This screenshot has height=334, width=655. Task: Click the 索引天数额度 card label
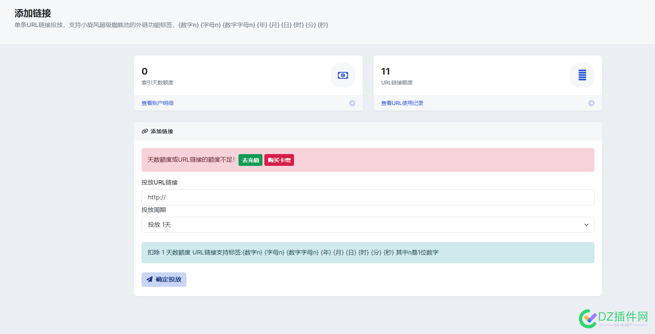157,83
